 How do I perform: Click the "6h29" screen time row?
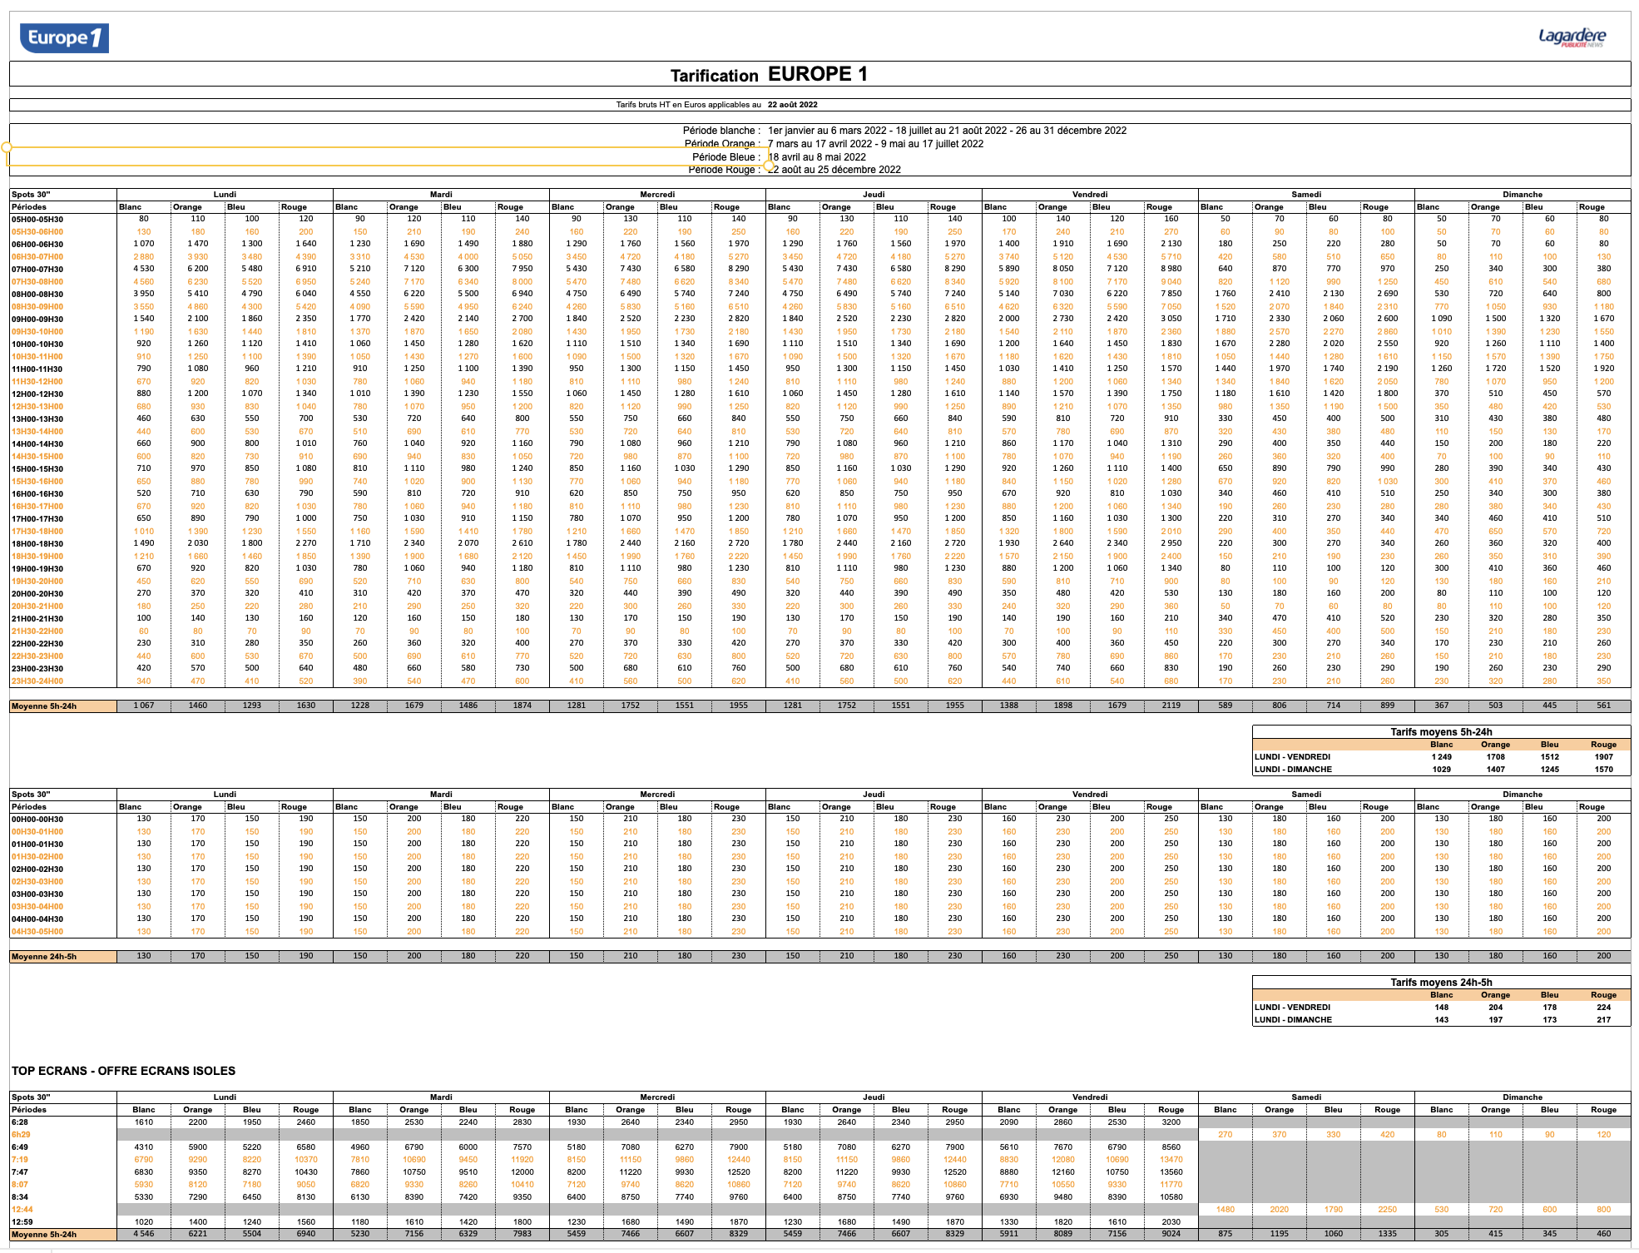pos(21,1135)
